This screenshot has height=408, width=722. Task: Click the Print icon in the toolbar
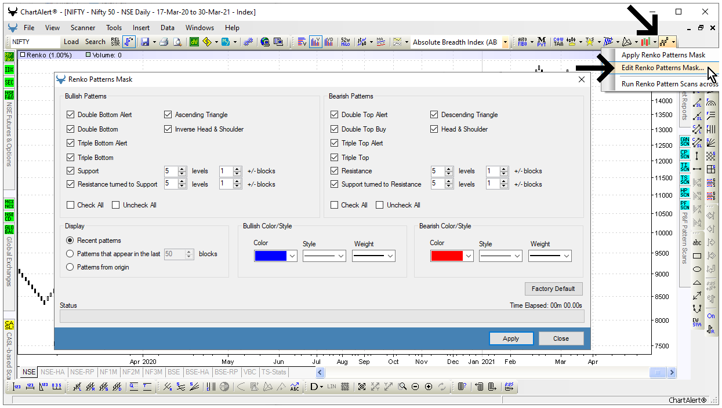point(164,42)
